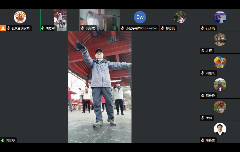240x152 pixels.
Task: Click the orange host icon on 爱众慈孝家园 tile
Action: point(3,28)
